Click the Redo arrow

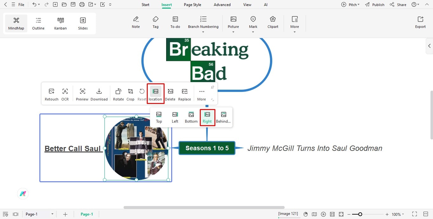tap(47, 4)
